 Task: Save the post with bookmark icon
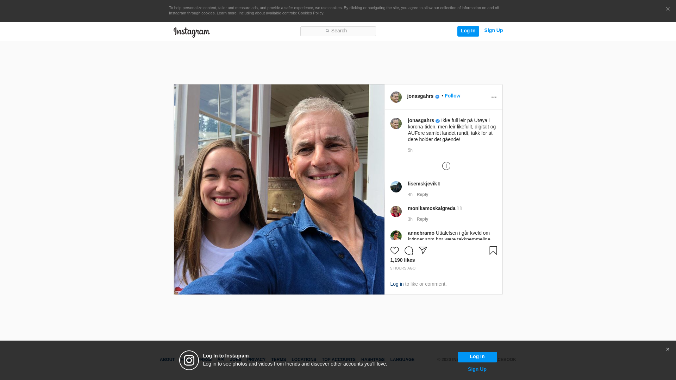(x=493, y=251)
